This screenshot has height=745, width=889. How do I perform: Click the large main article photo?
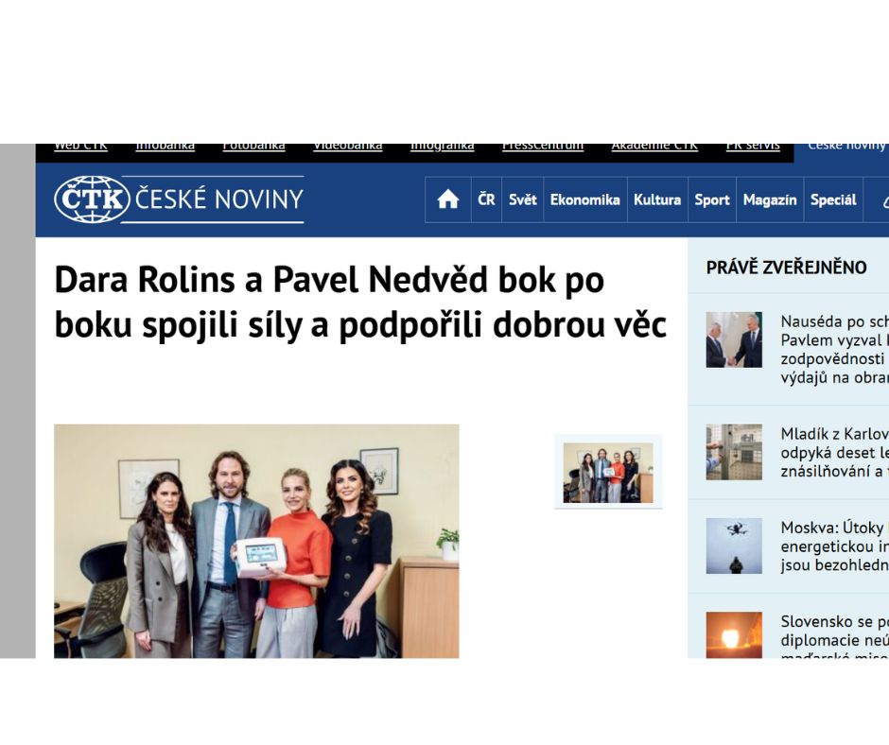point(256,540)
